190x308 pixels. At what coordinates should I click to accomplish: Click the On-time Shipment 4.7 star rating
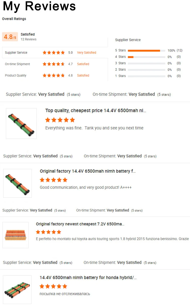(53, 64)
